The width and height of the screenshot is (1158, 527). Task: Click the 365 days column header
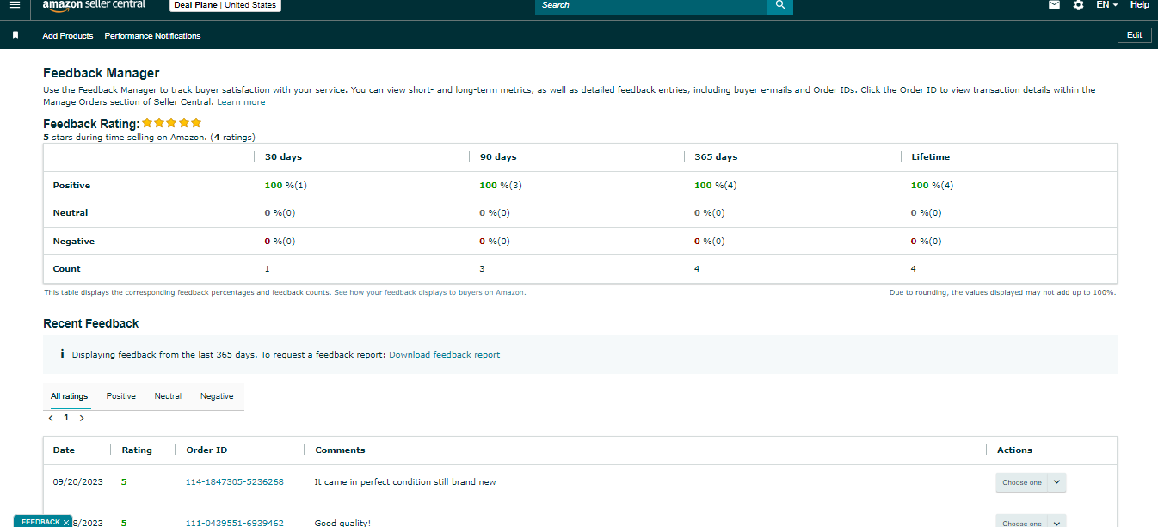[716, 157]
